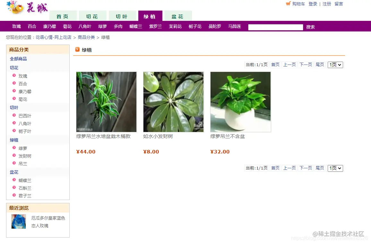371x244 pixels.
Task: Open the 如水小发财树 product image
Action: (173, 102)
